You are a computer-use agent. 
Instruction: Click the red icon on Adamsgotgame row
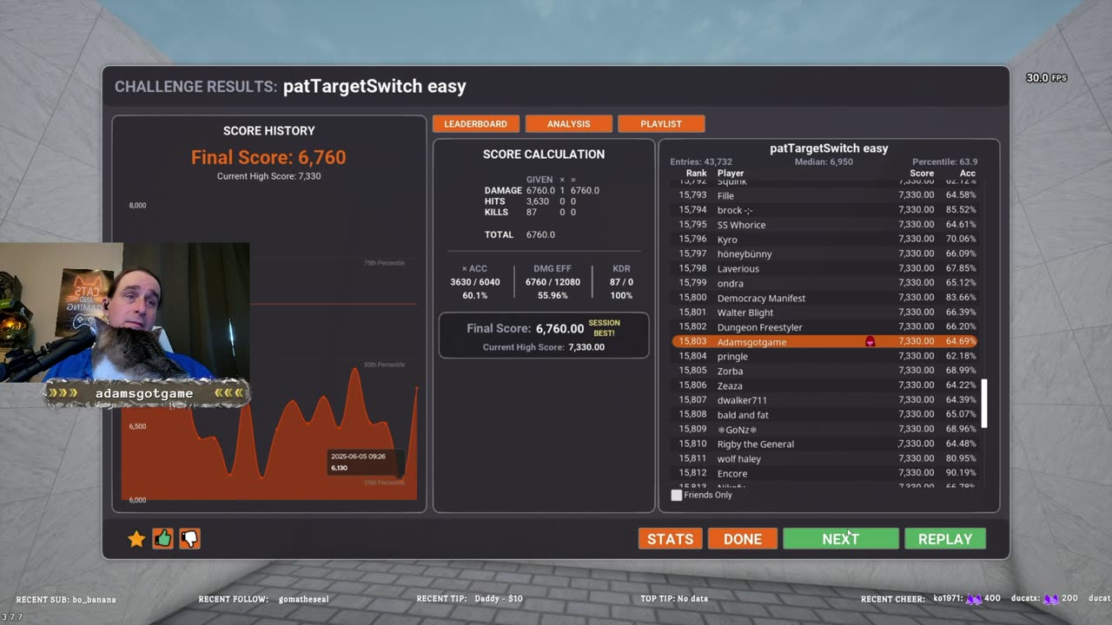[870, 342]
